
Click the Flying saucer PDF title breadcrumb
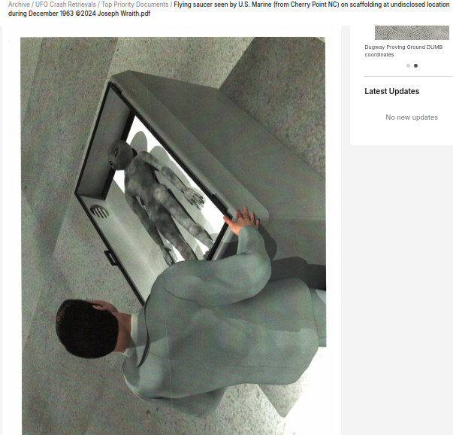(300, 5)
